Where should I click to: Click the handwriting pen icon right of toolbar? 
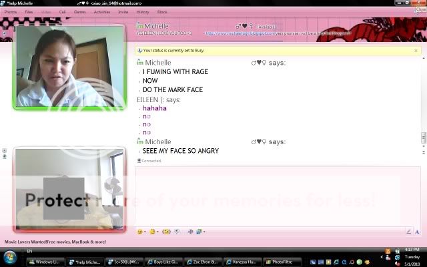pyautogui.click(x=408, y=232)
